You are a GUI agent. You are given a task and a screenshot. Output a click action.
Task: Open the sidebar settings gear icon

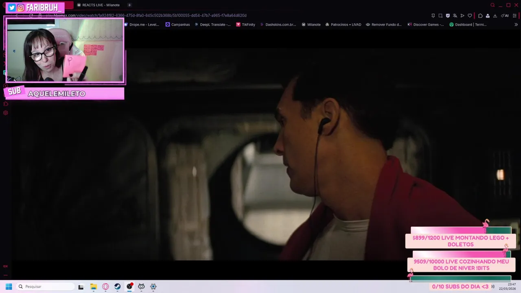(x=5, y=113)
